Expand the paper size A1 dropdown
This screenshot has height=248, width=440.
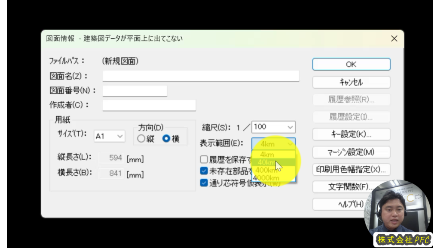(110, 136)
